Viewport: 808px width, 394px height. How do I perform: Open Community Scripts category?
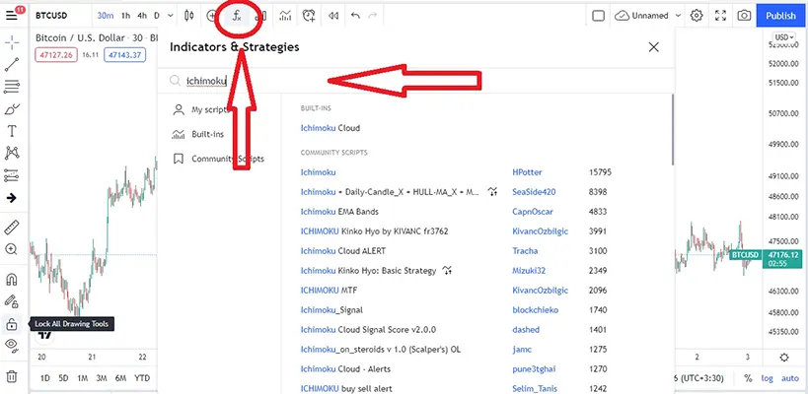[218, 159]
